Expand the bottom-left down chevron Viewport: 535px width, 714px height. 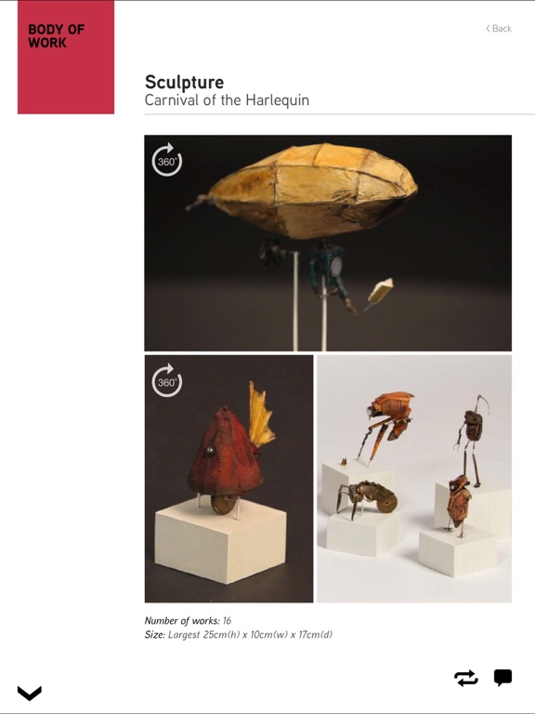[30, 693]
